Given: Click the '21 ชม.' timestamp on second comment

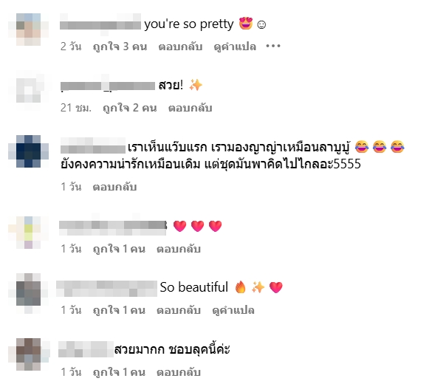Looking at the screenshot, I should (76, 108).
